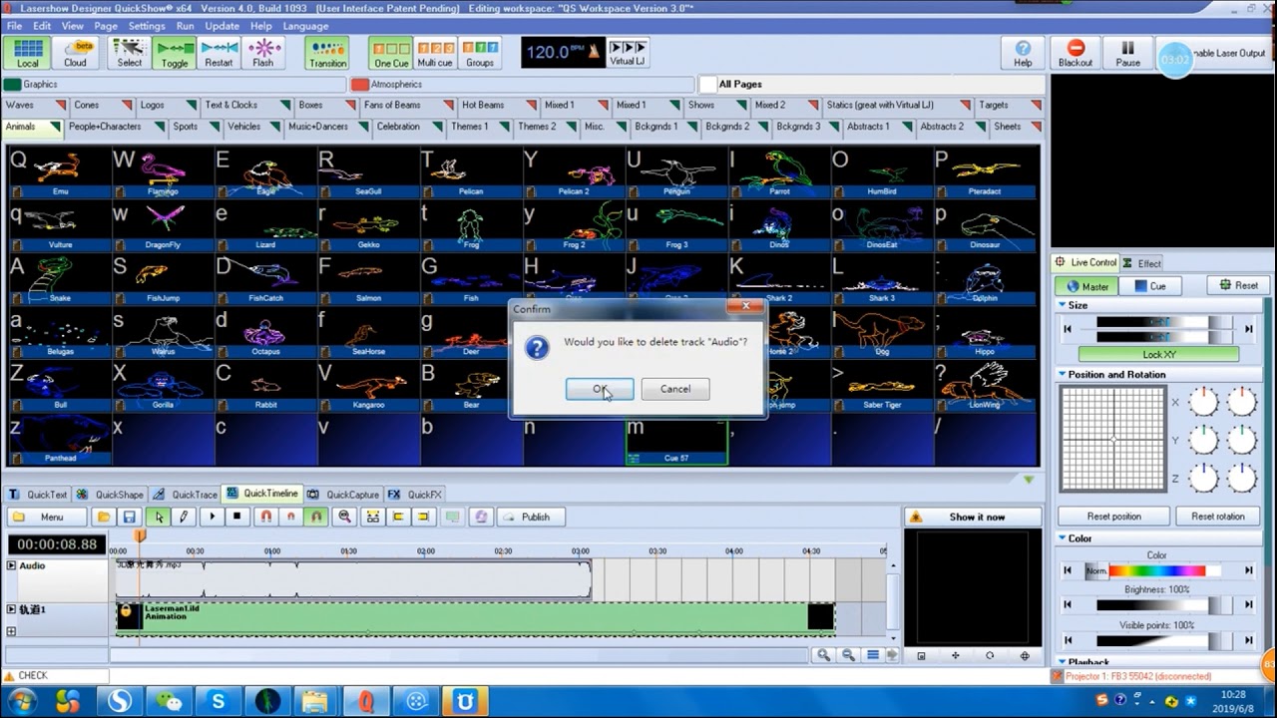Open the Settings menu
Viewport: 1277px width, 718px height.
(147, 26)
